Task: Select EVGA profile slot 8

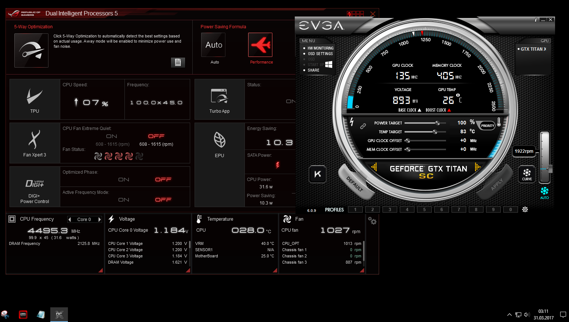Action: click(x=476, y=210)
